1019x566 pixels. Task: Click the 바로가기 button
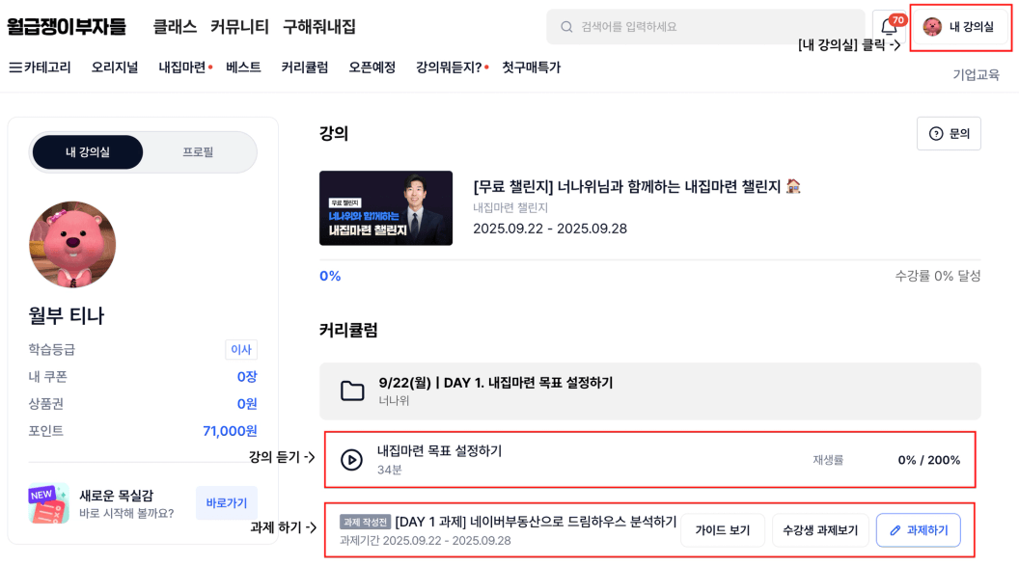point(226,503)
